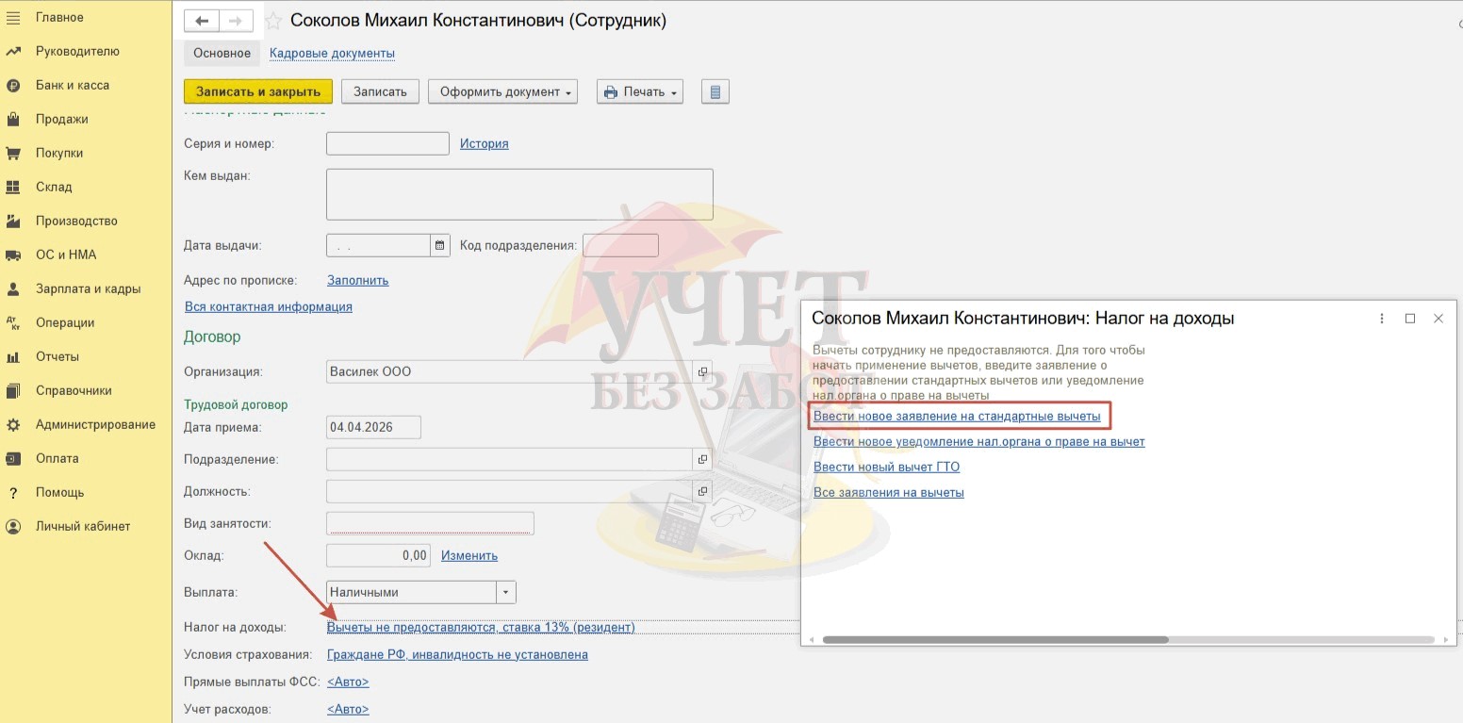Expand the Печать dropdown menu

[640, 91]
